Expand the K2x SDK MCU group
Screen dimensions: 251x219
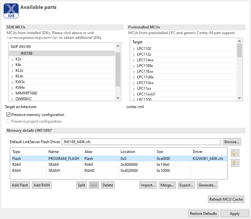[12, 59]
